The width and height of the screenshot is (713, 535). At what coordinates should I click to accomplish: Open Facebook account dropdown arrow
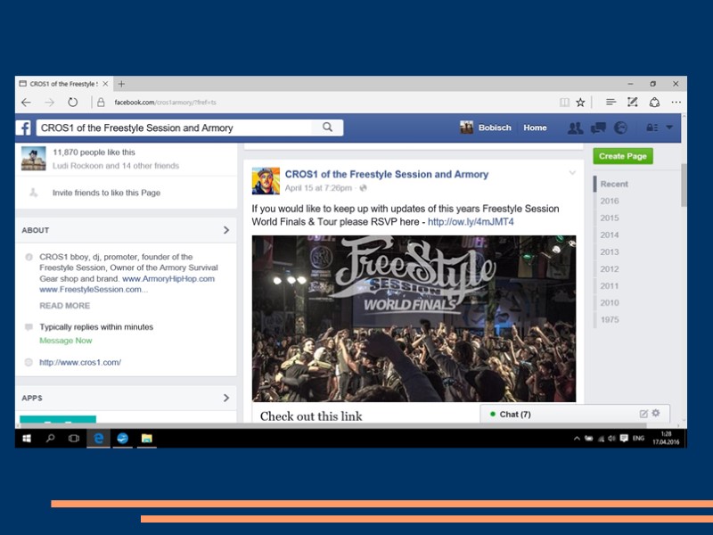pos(669,128)
